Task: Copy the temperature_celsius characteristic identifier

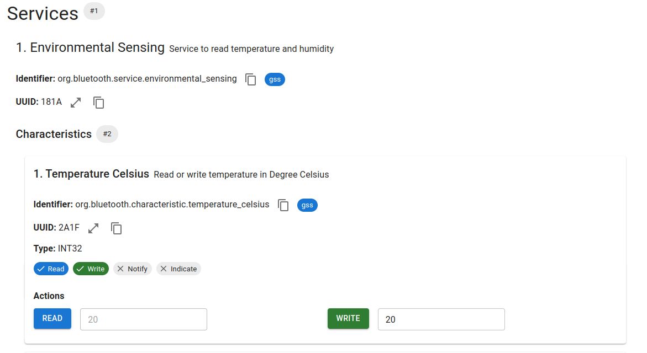Action: pyautogui.click(x=283, y=205)
